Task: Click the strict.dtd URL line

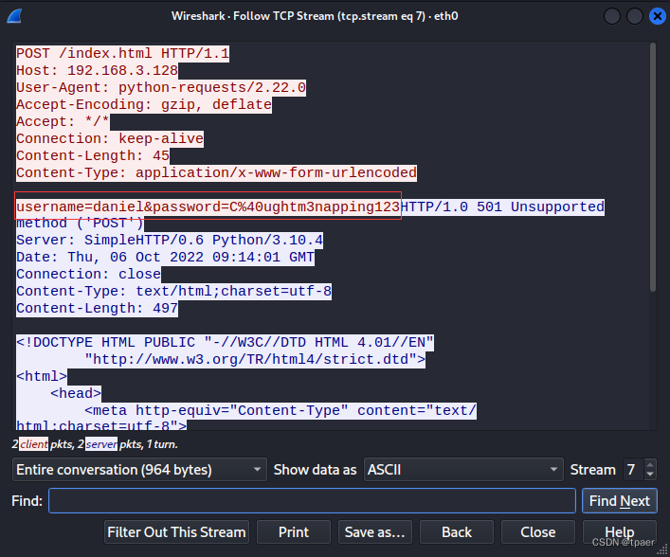Action: (255, 360)
